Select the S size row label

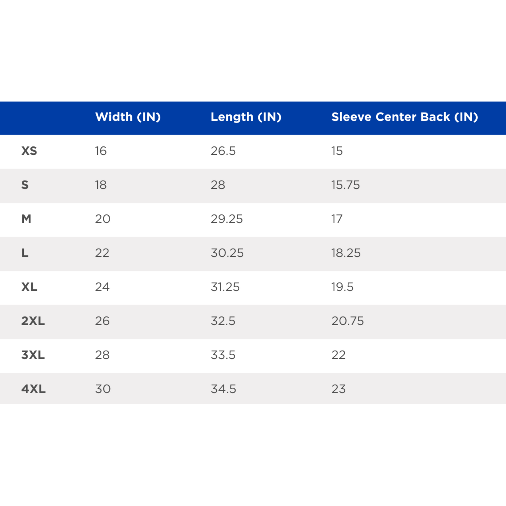click(x=25, y=185)
